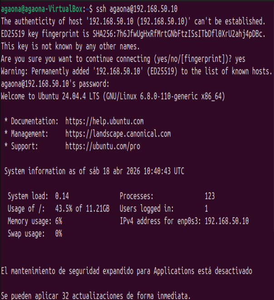Click the Swap usage 0% value
274x300 pixels.
coord(59,234)
